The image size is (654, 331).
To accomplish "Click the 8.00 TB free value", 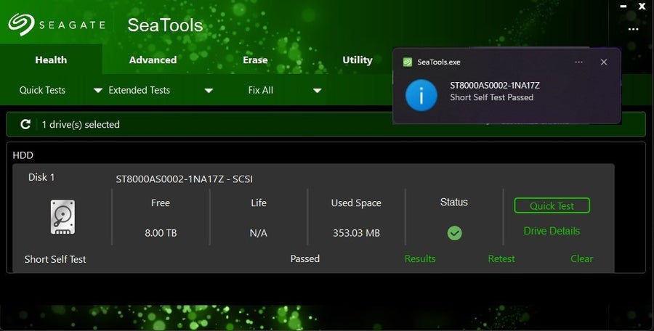I will pyautogui.click(x=161, y=233).
